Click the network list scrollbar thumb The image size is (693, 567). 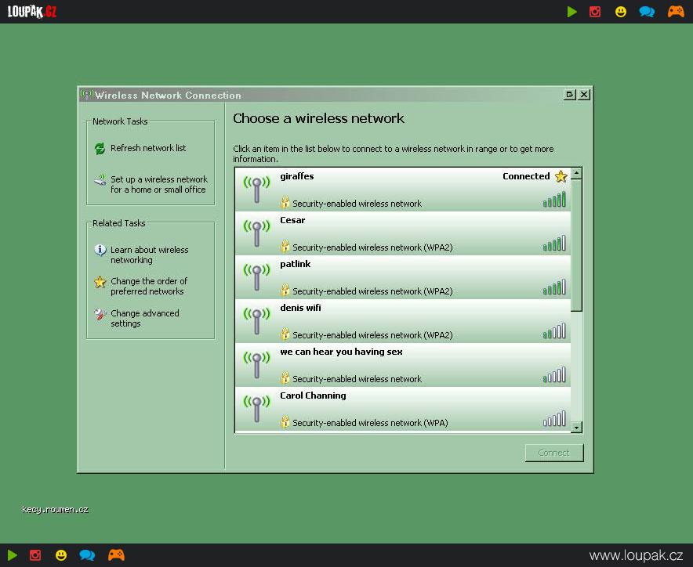pos(576,245)
